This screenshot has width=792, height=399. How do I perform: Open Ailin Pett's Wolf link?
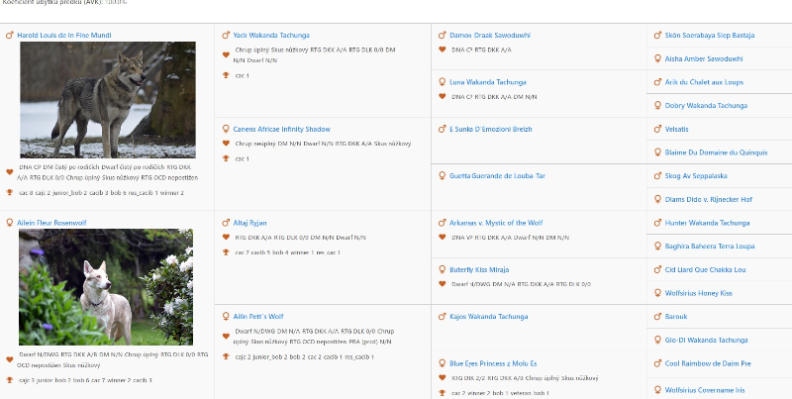tap(258, 317)
